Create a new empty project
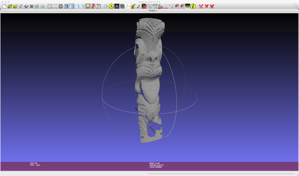299x176 pixels. (x=4, y=6)
